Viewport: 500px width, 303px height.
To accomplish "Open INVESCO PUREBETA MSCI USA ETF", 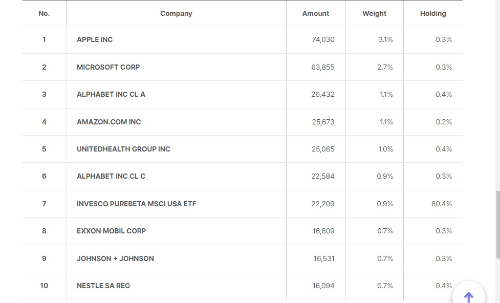I will 136,204.
